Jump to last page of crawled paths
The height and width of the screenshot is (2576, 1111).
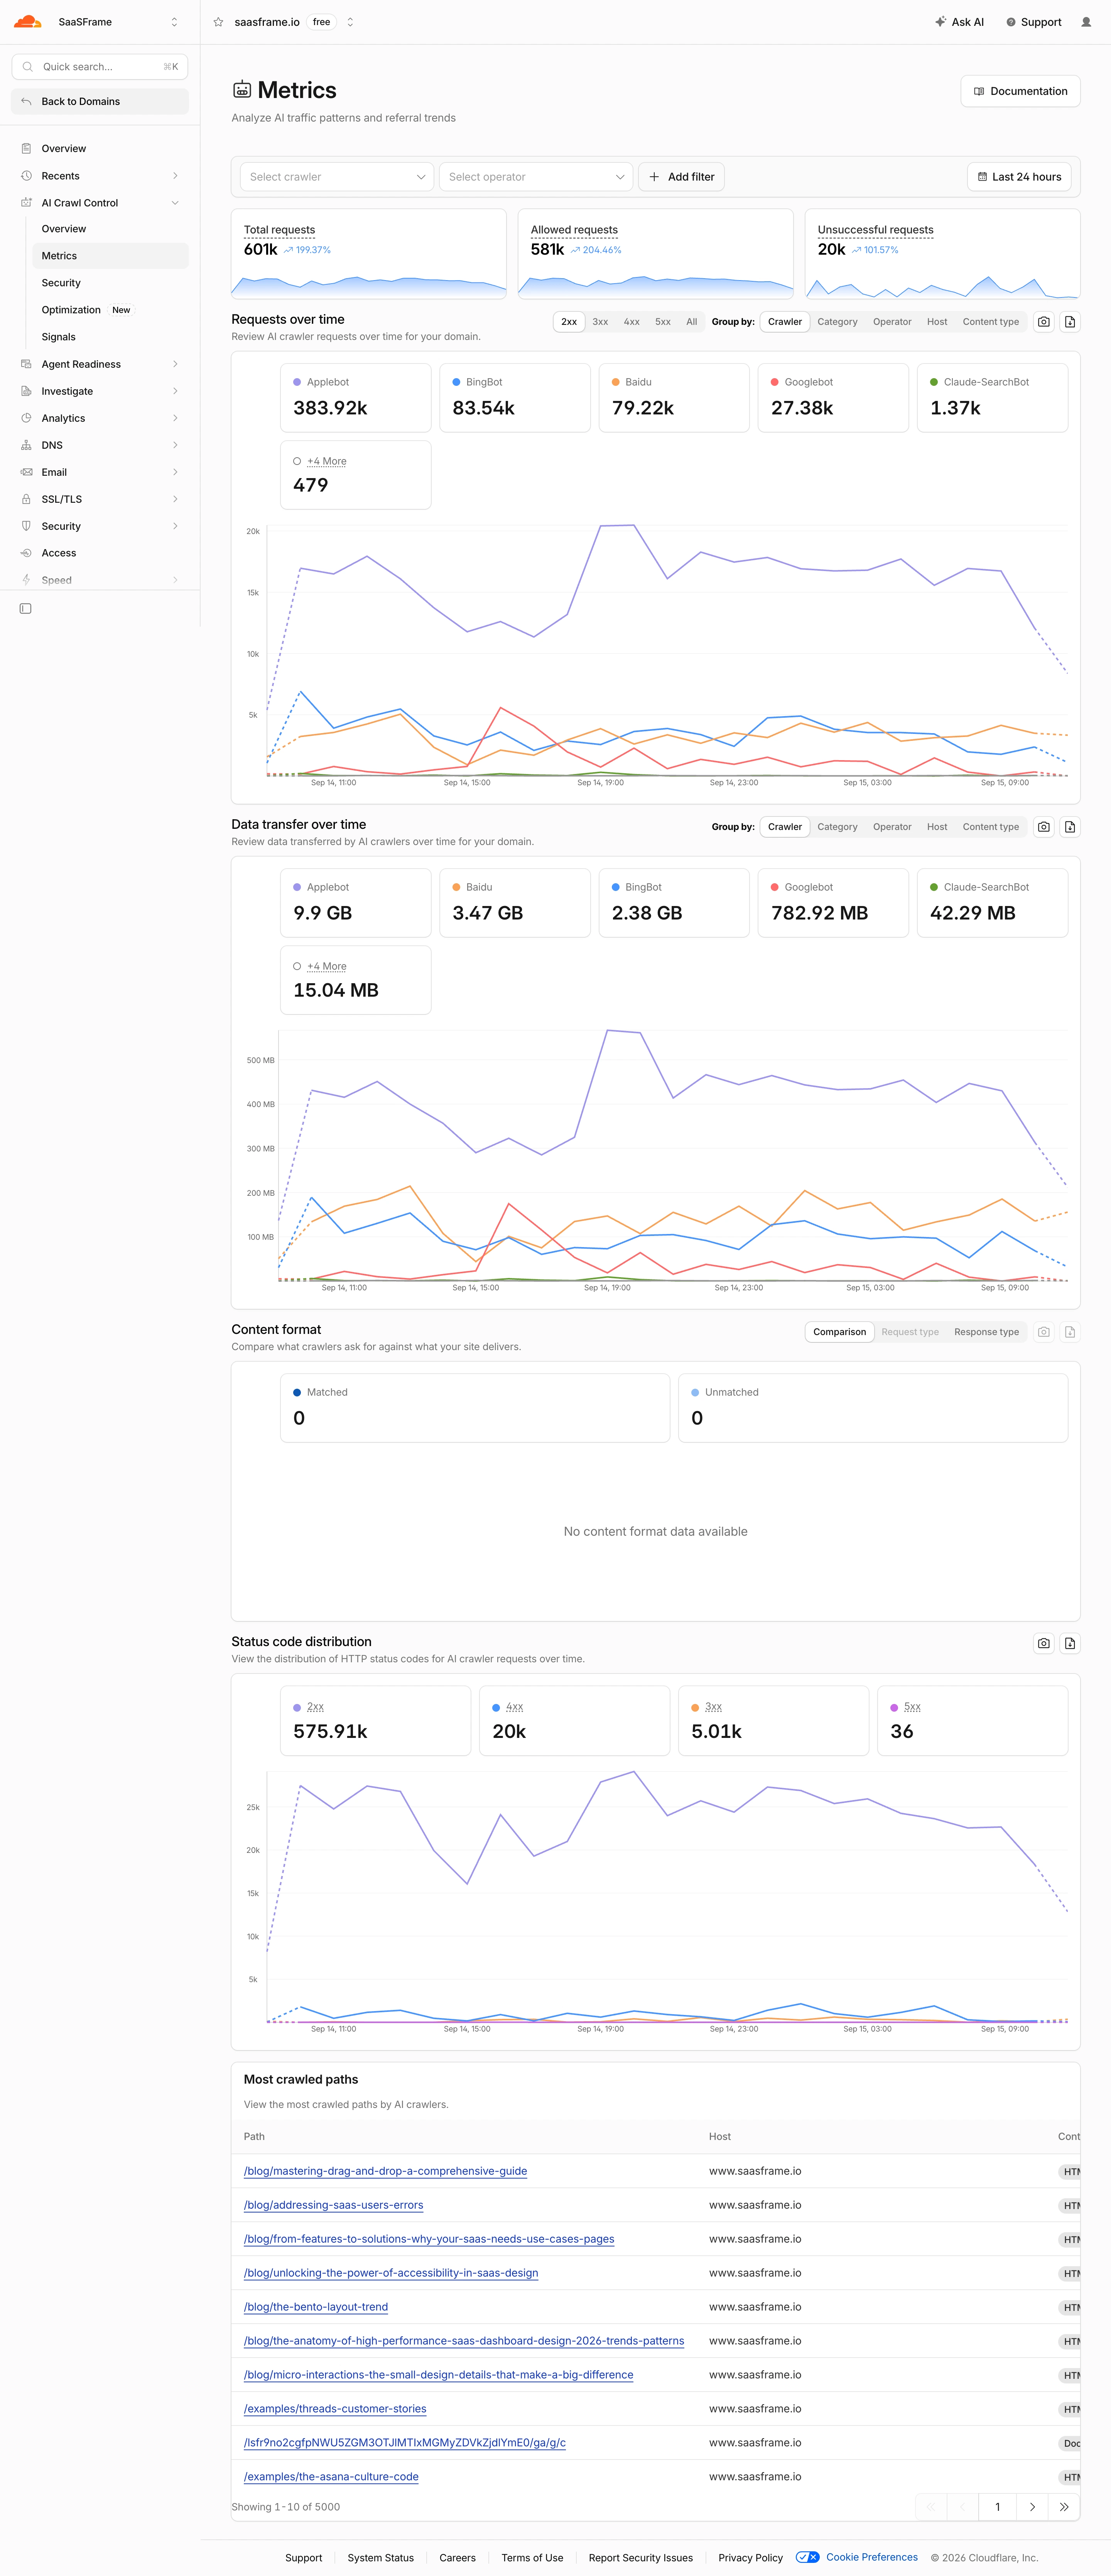(1064, 2506)
